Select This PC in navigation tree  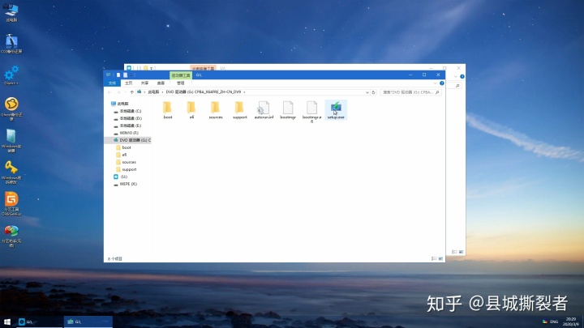pyautogui.click(x=119, y=104)
